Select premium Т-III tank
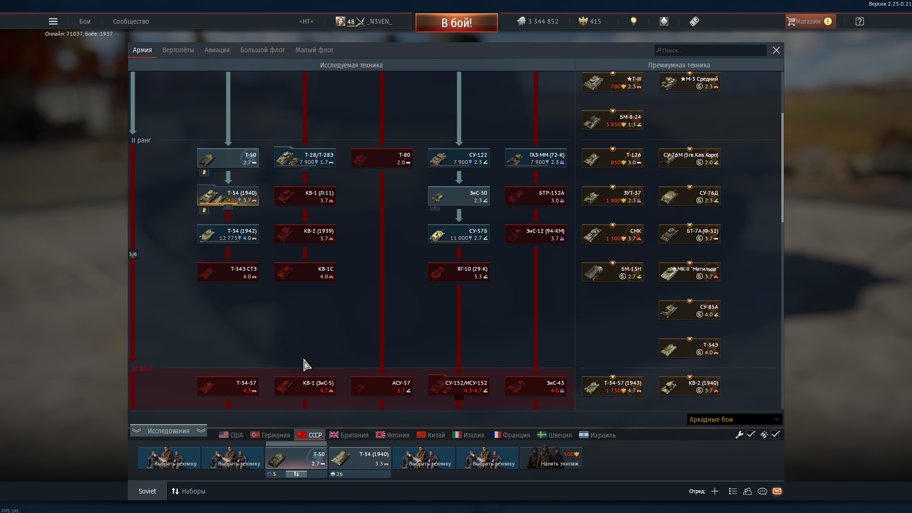The image size is (912, 513). pos(613,83)
